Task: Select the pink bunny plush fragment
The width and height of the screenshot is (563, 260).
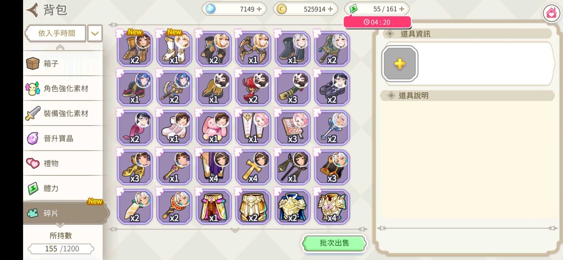Action: click(x=213, y=128)
